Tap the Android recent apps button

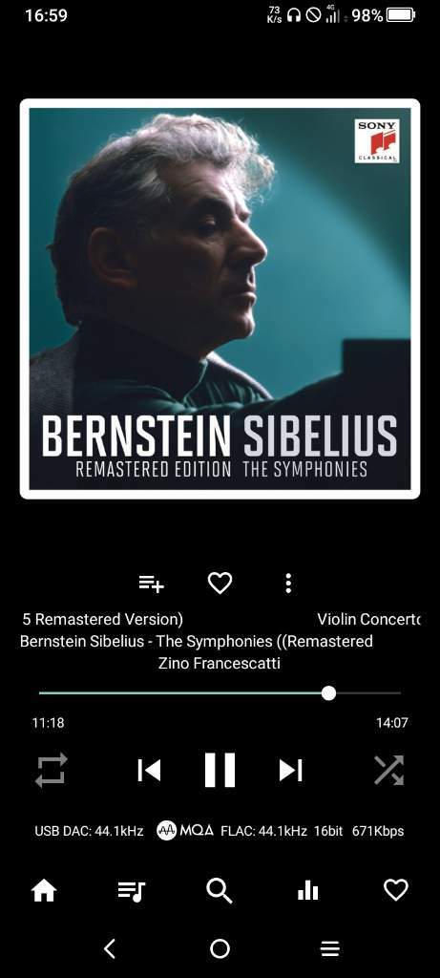pyautogui.click(x=329, y=948)
